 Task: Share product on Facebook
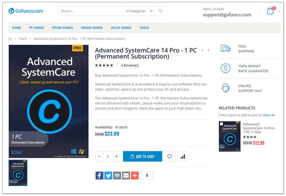click(99, 176)
